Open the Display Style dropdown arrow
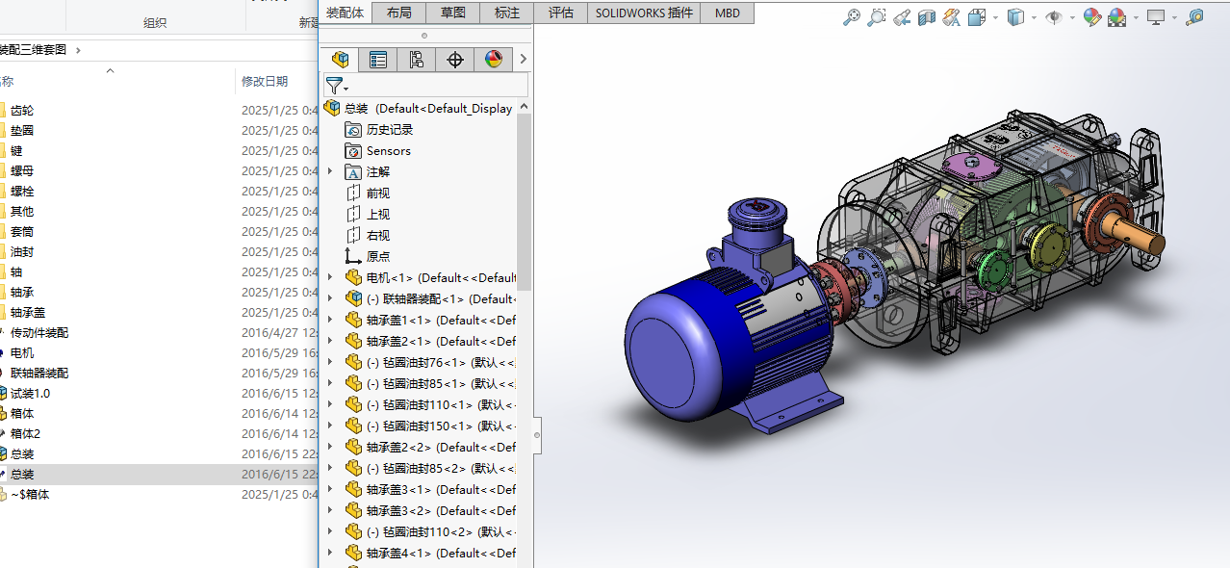 [x=1035, y=17]
